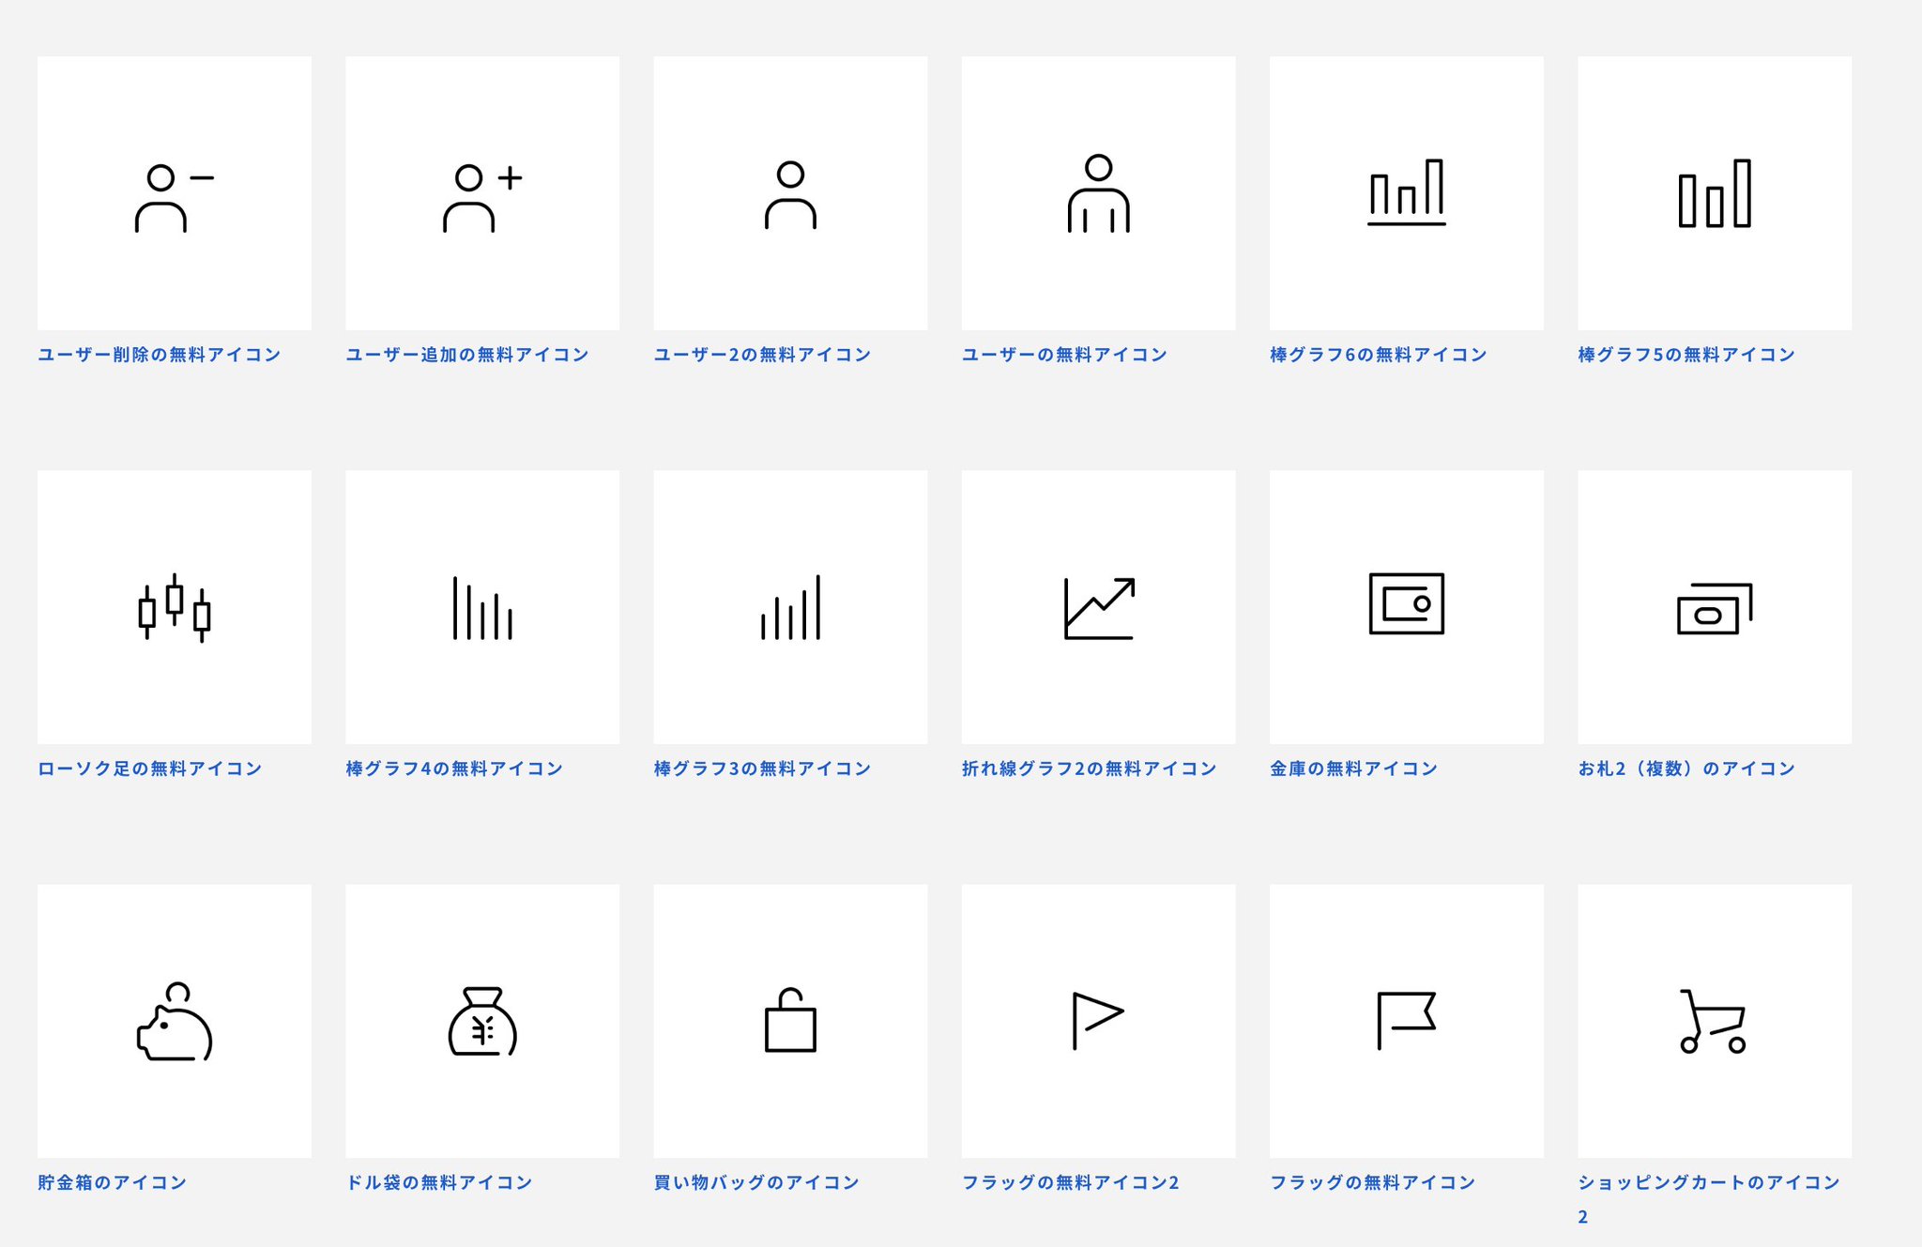
Task: Click the ショッピングカートのアイコン2 link
Action: coord(1708,1182)
